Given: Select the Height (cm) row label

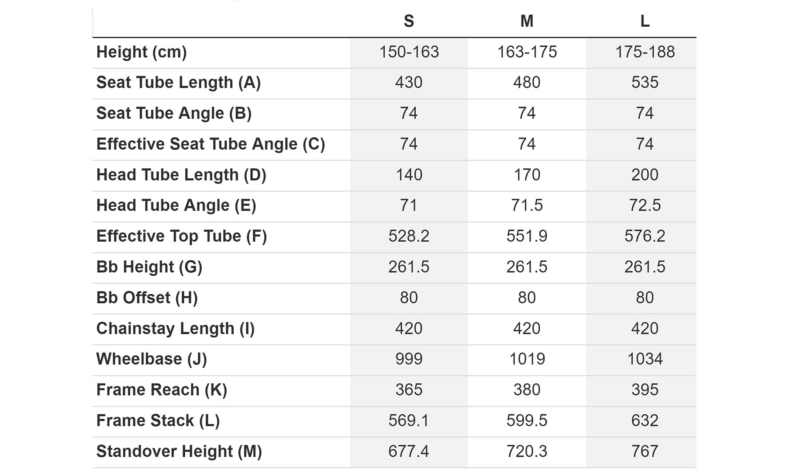Looking at the screenshot, I should point(141,52).
